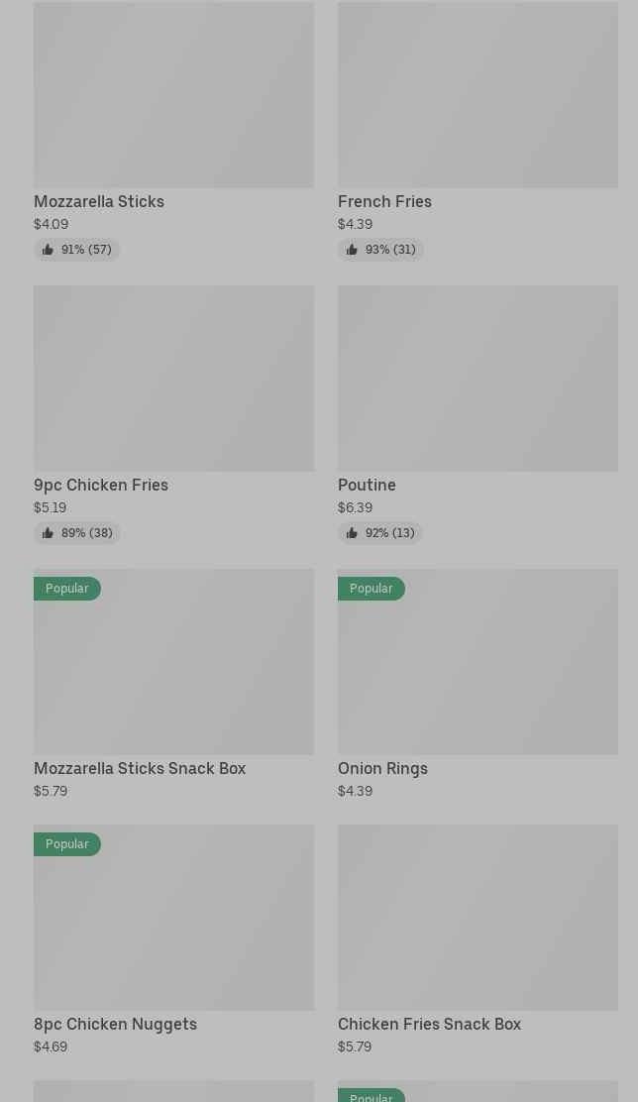Click Popular badge on Onion Rings
The image size is (638, 1102).
(372, 589)
